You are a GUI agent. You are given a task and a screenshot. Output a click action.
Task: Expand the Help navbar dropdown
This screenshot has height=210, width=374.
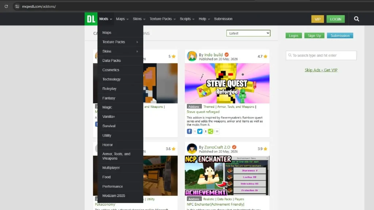coord(204,19)
